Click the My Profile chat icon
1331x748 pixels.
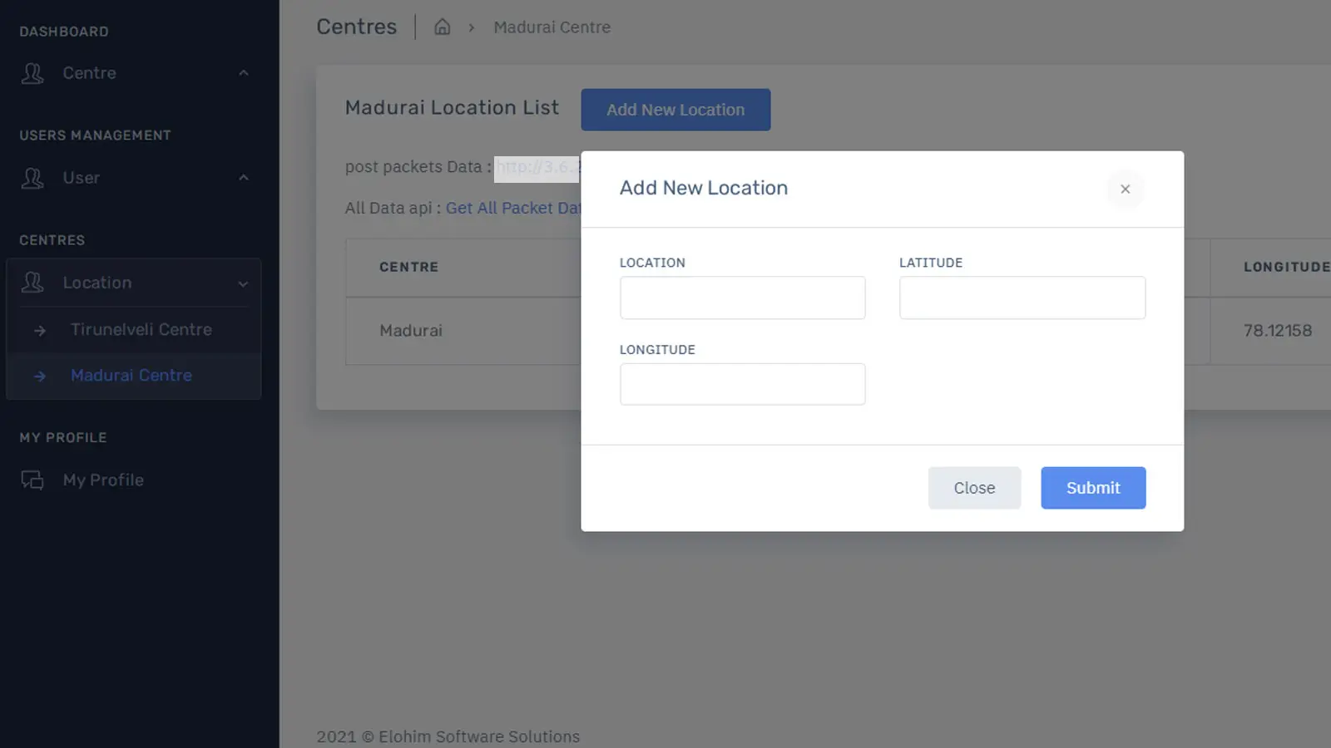click(x=32, y=480)
